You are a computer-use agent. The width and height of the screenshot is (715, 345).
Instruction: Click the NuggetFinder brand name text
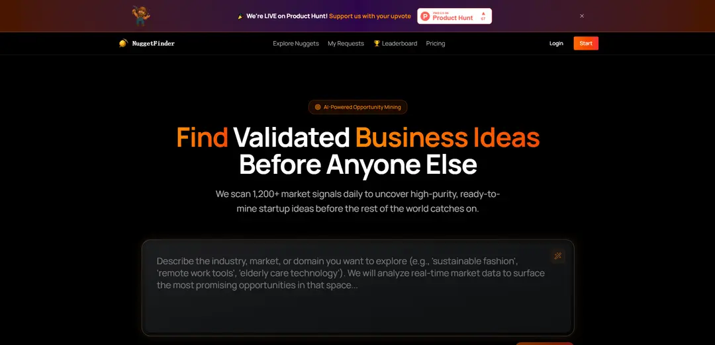pyautogui.click(x=153, y=44)
